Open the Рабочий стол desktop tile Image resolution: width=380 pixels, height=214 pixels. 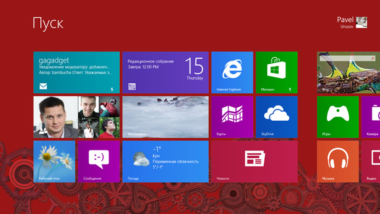pos(54,161)
